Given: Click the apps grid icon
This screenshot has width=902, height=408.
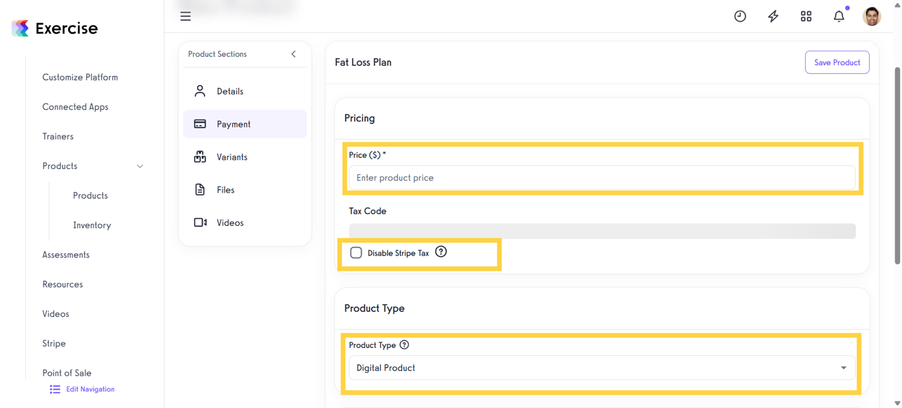Looking at the screenshot, I should pos(806,16).
